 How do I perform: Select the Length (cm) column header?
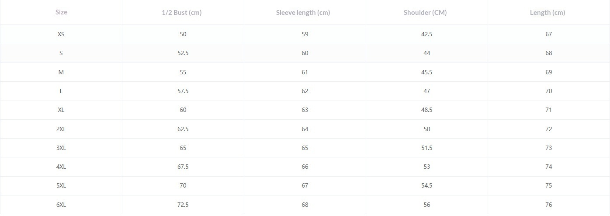coord(548,13)
